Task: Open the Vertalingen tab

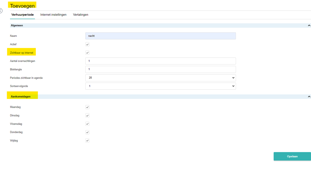Action: 81,15
